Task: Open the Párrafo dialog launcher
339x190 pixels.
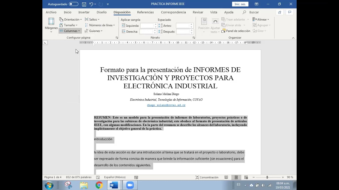Action: [194, 38]
